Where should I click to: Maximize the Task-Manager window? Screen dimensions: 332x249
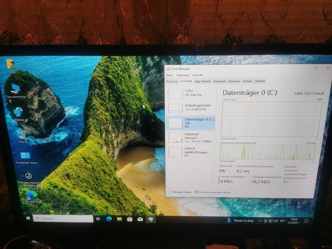(316, 68)
